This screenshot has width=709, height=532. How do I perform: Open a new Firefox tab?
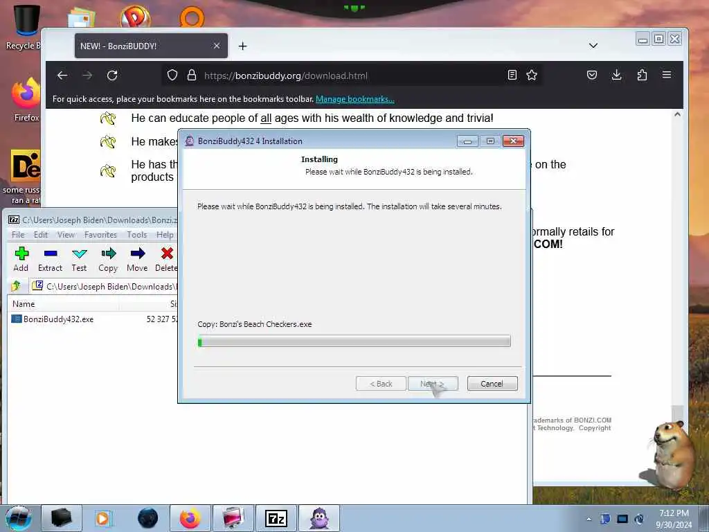click(243, 46)
